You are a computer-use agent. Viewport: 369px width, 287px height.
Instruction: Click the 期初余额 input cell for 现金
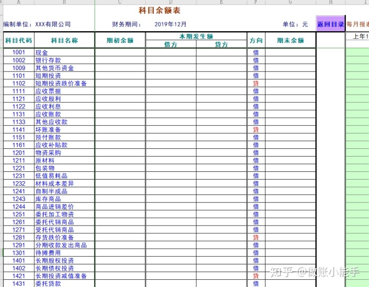point(120,52)
